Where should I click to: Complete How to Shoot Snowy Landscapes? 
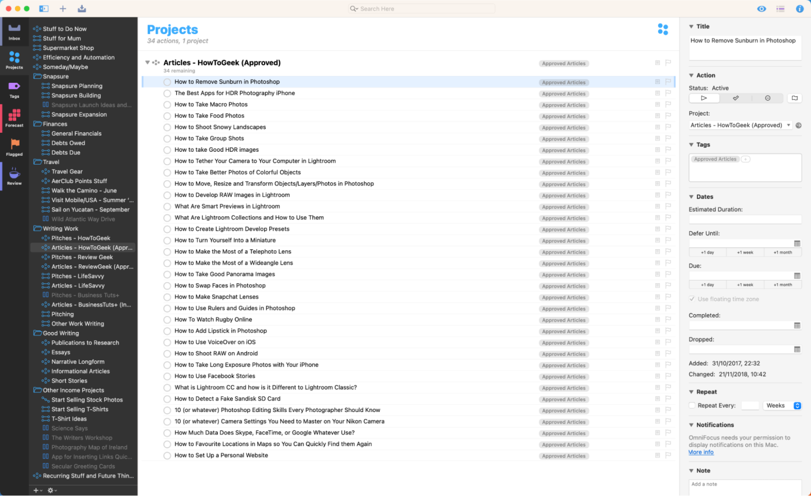(x=167, y=127)
